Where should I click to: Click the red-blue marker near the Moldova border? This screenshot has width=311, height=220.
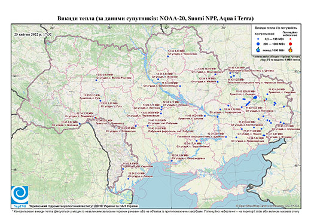click(x=96, y=118)
